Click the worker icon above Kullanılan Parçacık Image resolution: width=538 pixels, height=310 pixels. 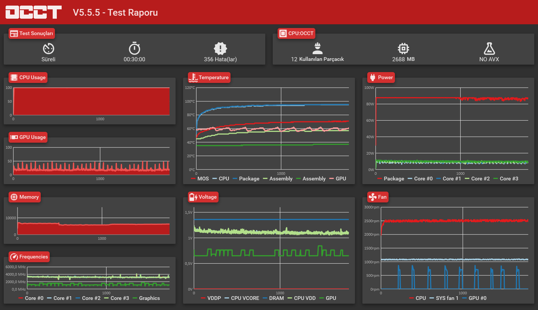click(x=318, y=48)
